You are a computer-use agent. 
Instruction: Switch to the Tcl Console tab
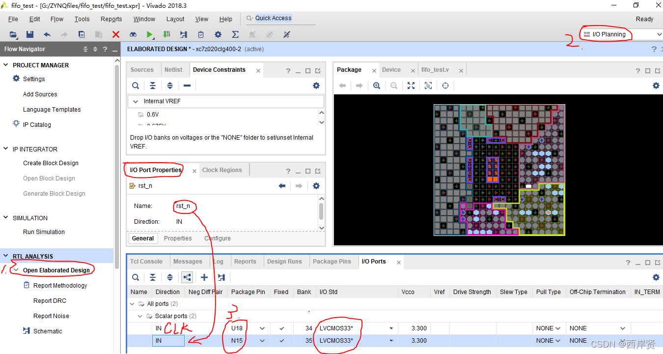(146, 262)
